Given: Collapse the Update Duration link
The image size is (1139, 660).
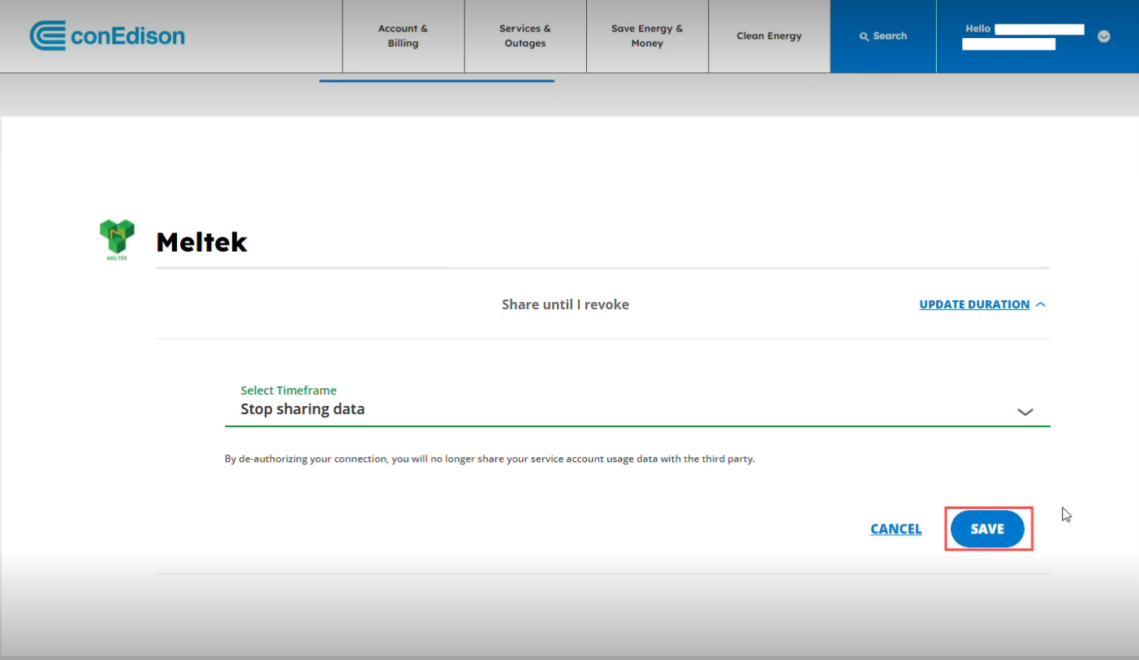Looking at the screenshot, I should point(982,304).
